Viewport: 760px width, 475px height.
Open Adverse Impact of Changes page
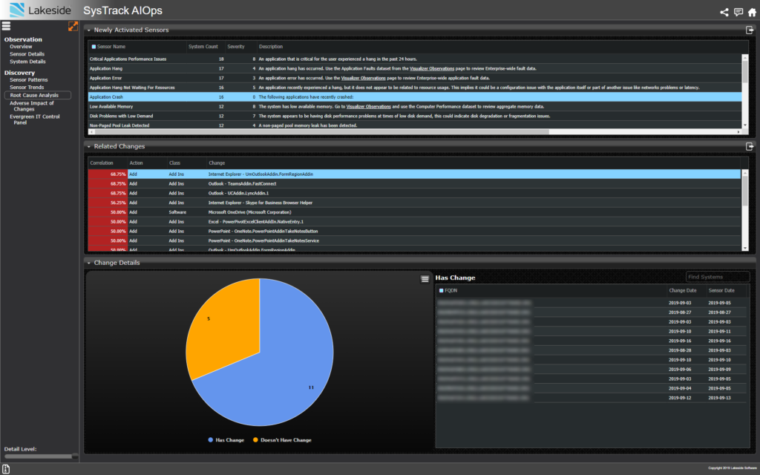(31, 105)
